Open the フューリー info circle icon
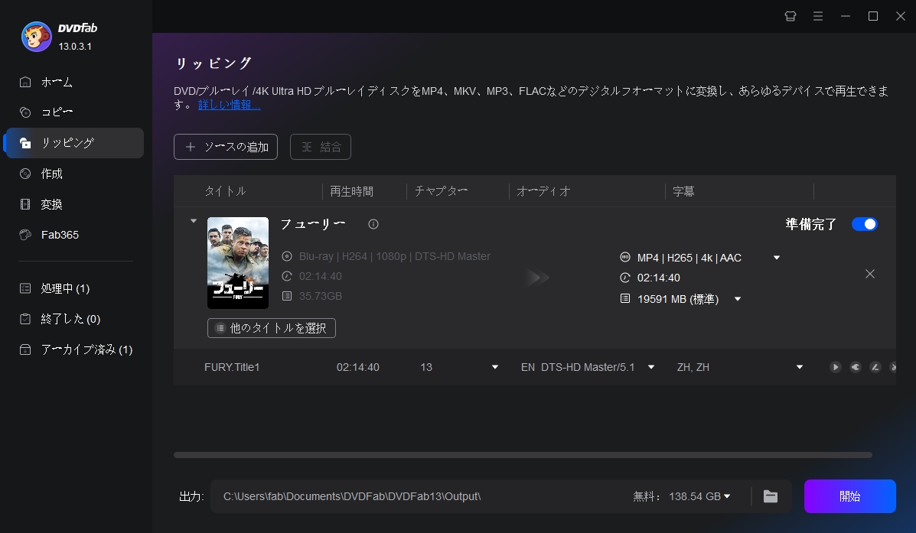Viewport: 916px width, 533px height. 373,224
